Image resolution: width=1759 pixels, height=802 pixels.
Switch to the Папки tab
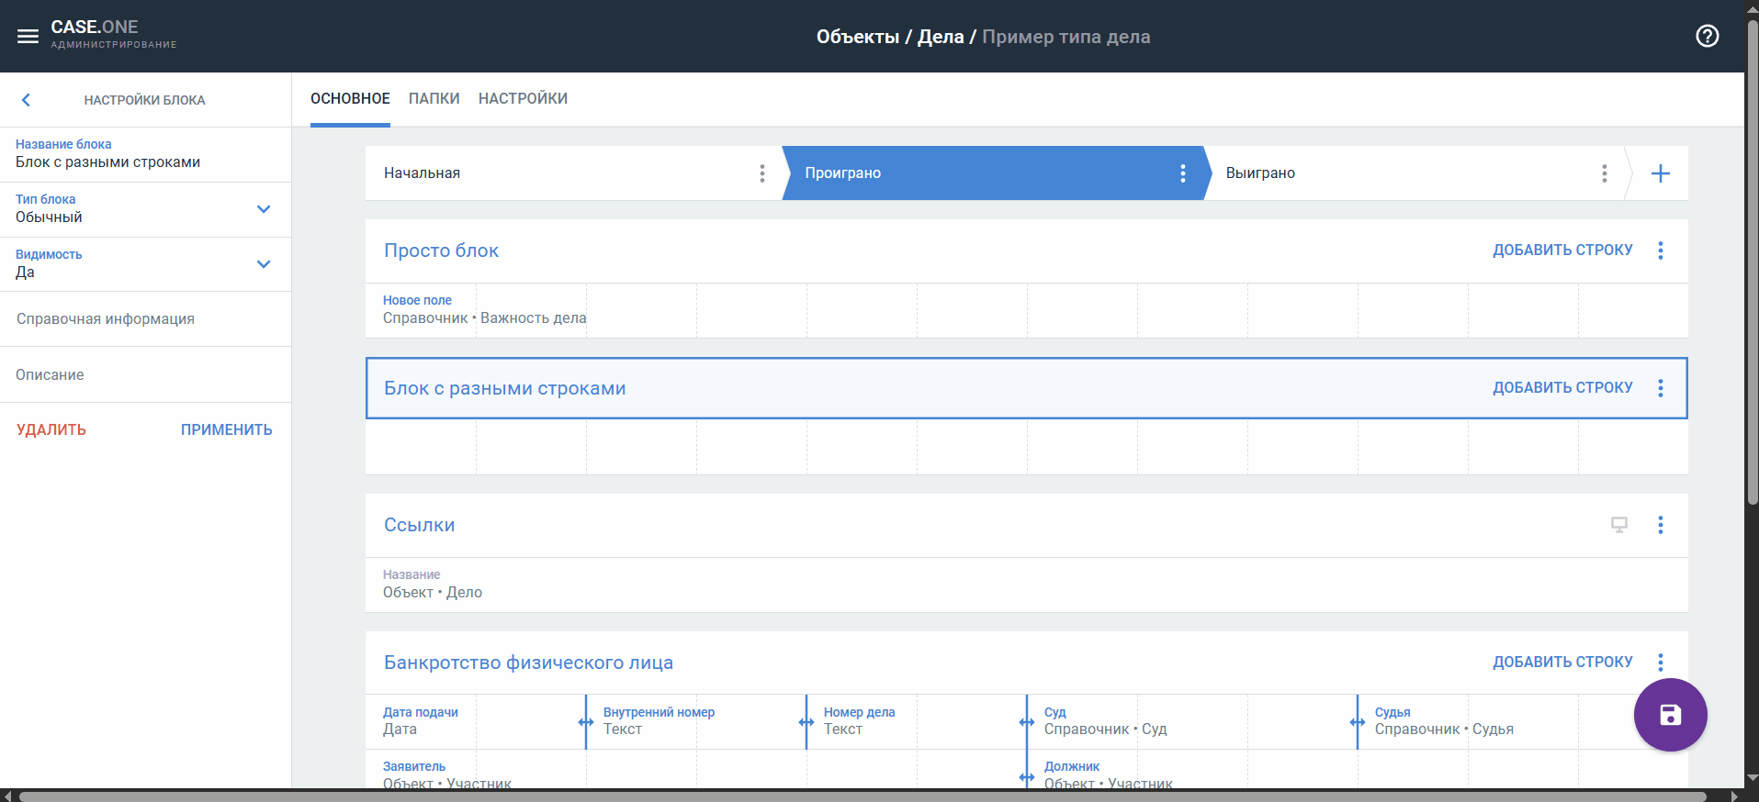(x=434, y=98)
